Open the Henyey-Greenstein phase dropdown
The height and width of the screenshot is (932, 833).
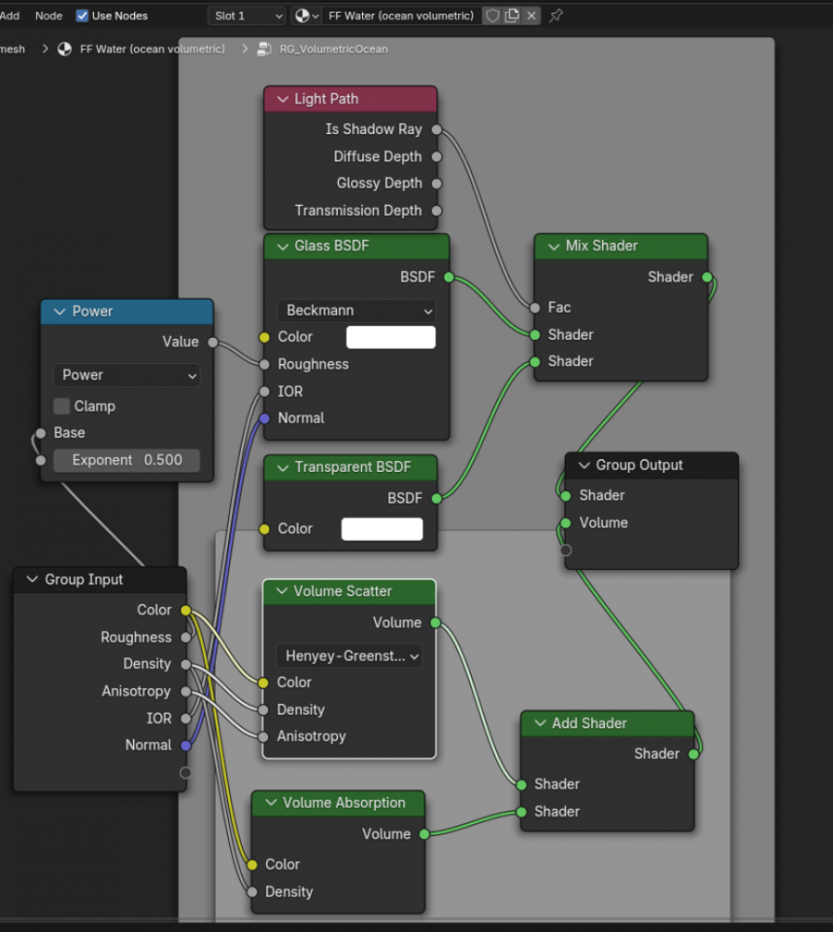pyautogui.click(x=350, y=656)
